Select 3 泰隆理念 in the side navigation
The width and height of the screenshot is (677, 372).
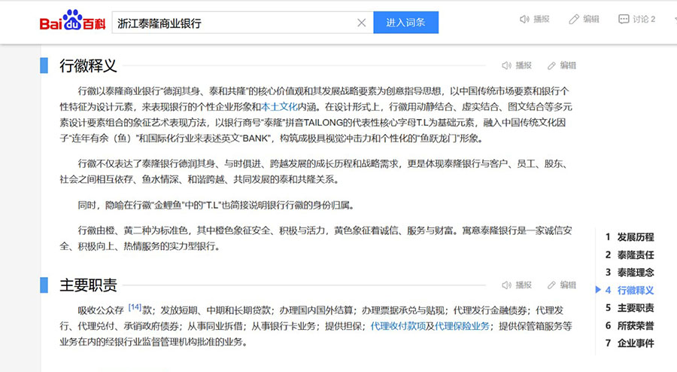[630, 272]
